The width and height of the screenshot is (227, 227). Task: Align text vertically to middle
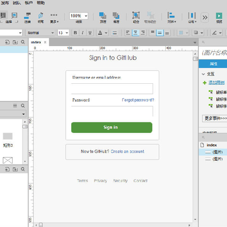click(x=160, y=33)
